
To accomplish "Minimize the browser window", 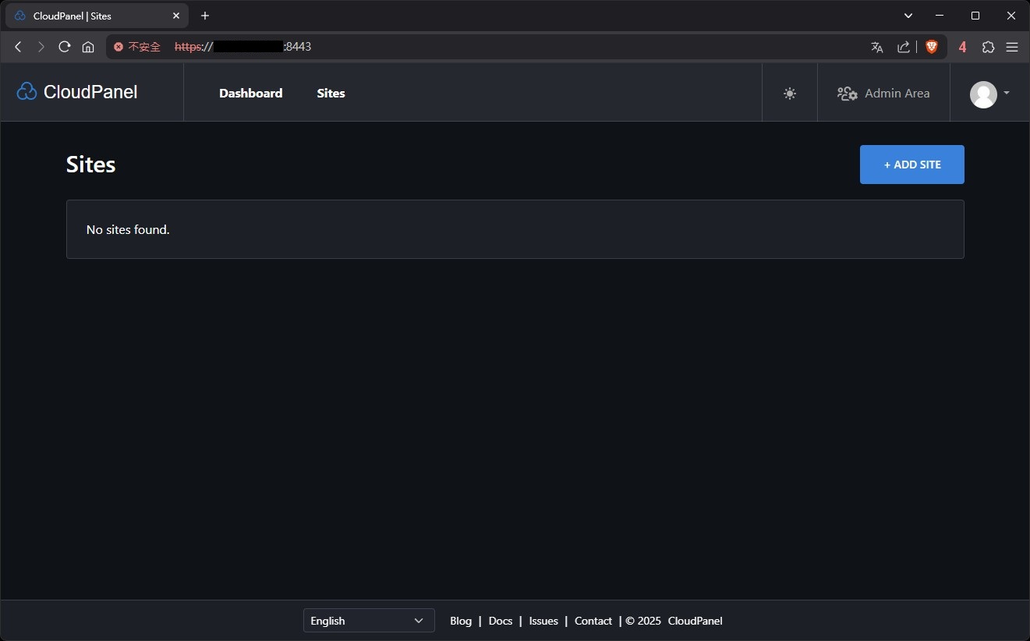I will pyautogui.click(x=940, y=16).
